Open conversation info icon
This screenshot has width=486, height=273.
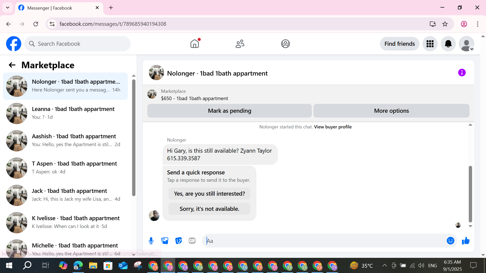462,73
